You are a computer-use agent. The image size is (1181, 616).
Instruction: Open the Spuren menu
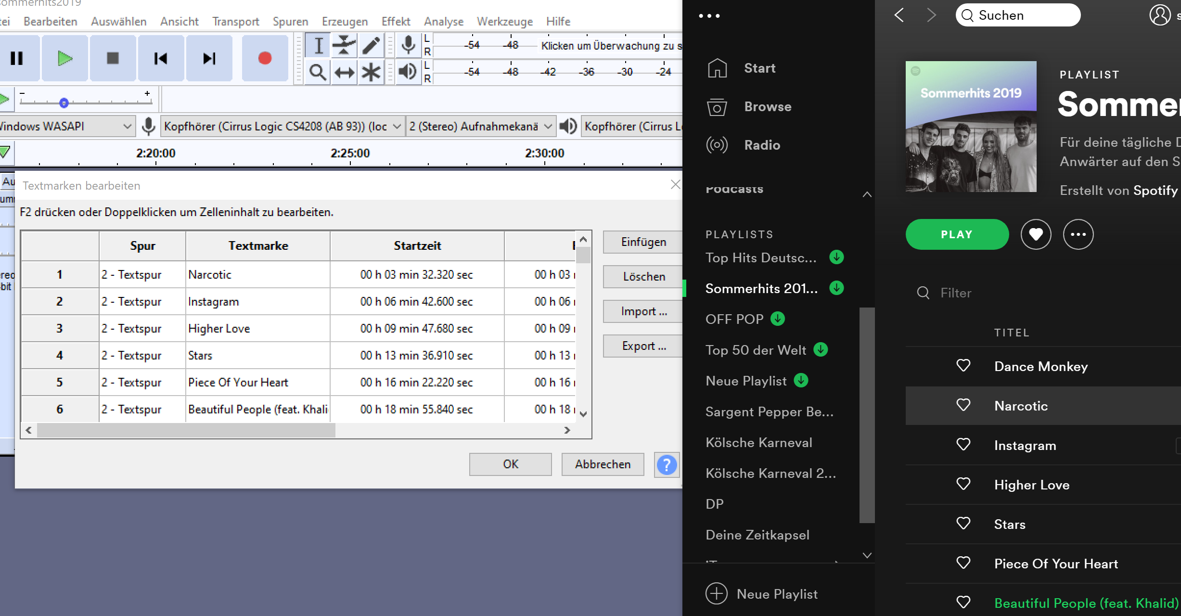pyautogui.click(x=290, y=22)
